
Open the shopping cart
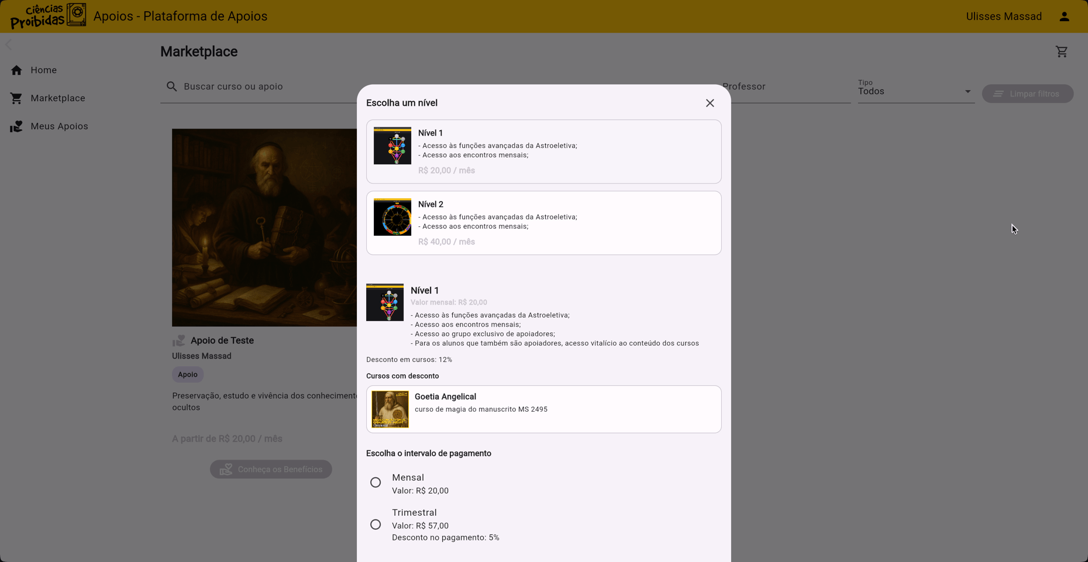(x=1062, y=51)
